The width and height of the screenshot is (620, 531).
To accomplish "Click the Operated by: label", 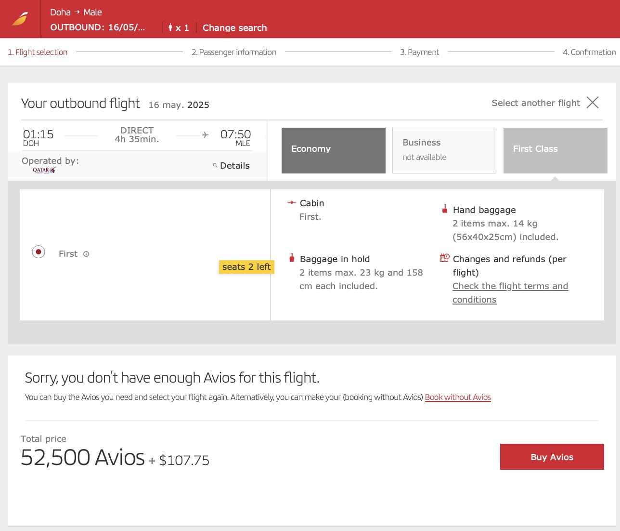I will [50, 161].
